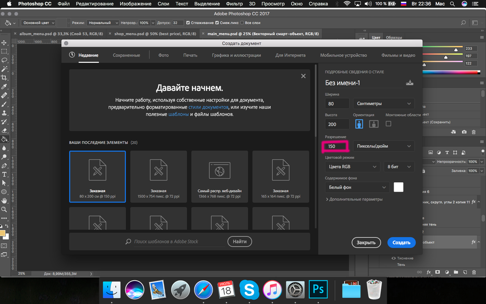The image size is (486, 304).
Task: Open the Режим blending mode dropdown (Нормальный)
Action: click(x=103, y=23)
